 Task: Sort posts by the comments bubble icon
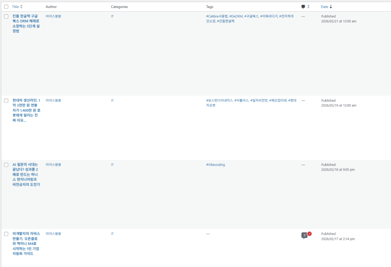tap(303, 7)
